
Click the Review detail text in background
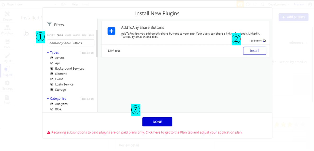click(x=129, y=145)
